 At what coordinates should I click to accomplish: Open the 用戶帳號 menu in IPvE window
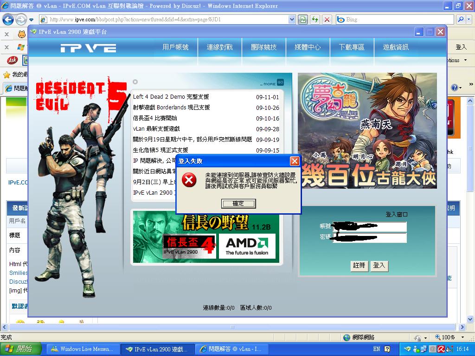tap(175, 47)
